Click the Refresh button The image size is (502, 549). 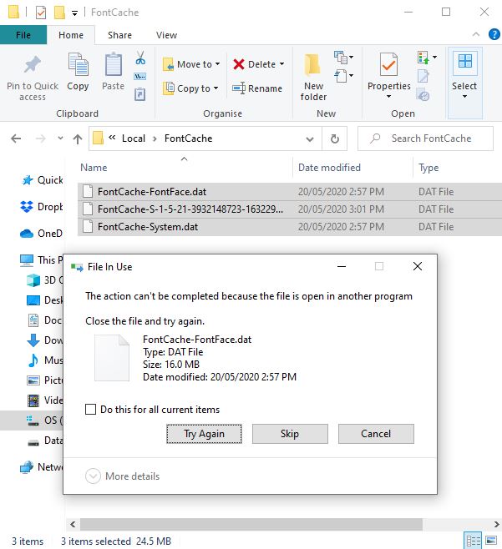point(335,139)
